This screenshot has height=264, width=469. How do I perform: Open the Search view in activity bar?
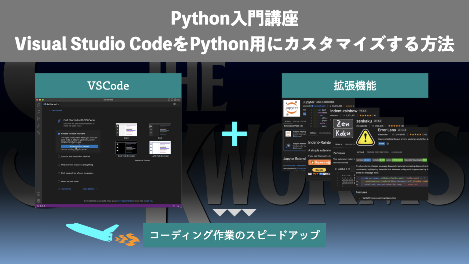(38, 112)
